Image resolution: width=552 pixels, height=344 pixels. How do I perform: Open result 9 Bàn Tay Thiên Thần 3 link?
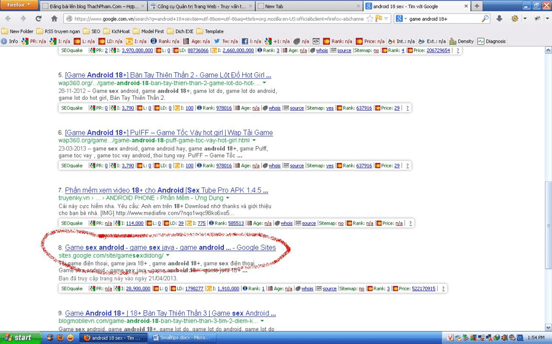point(171,313)
